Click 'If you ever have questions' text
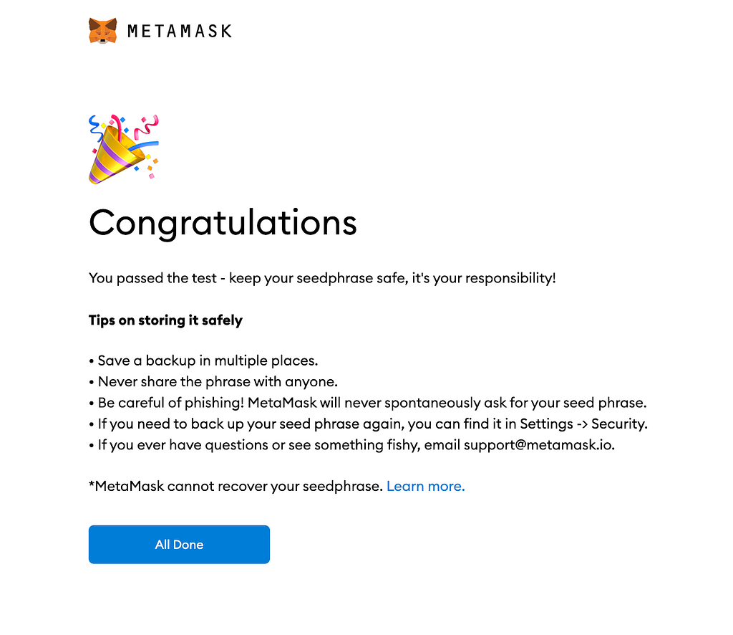Viewport: 733px width, 635px height. tap(183, 445)
